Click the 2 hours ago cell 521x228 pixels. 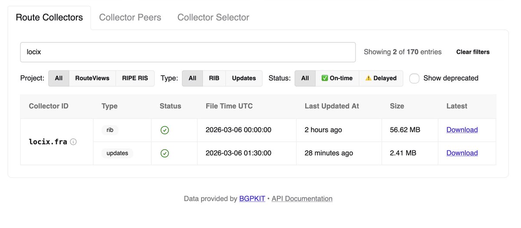[323, 130]
